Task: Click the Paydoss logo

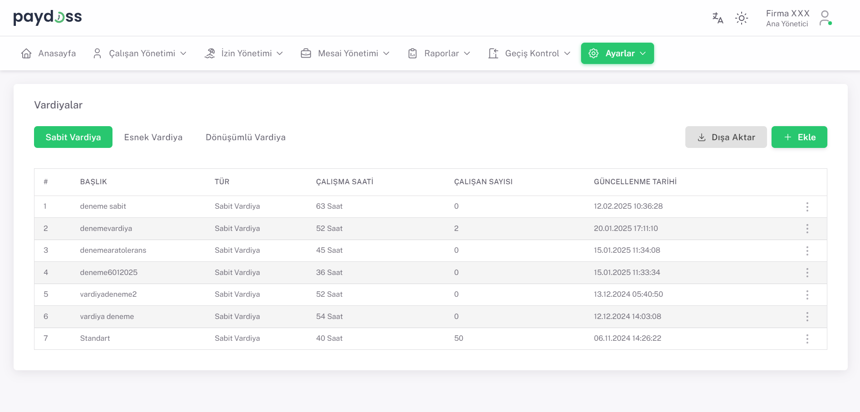Action: tap(48, 17)
